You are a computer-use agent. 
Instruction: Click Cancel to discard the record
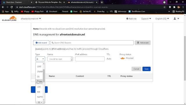click(x=136, y=69)
